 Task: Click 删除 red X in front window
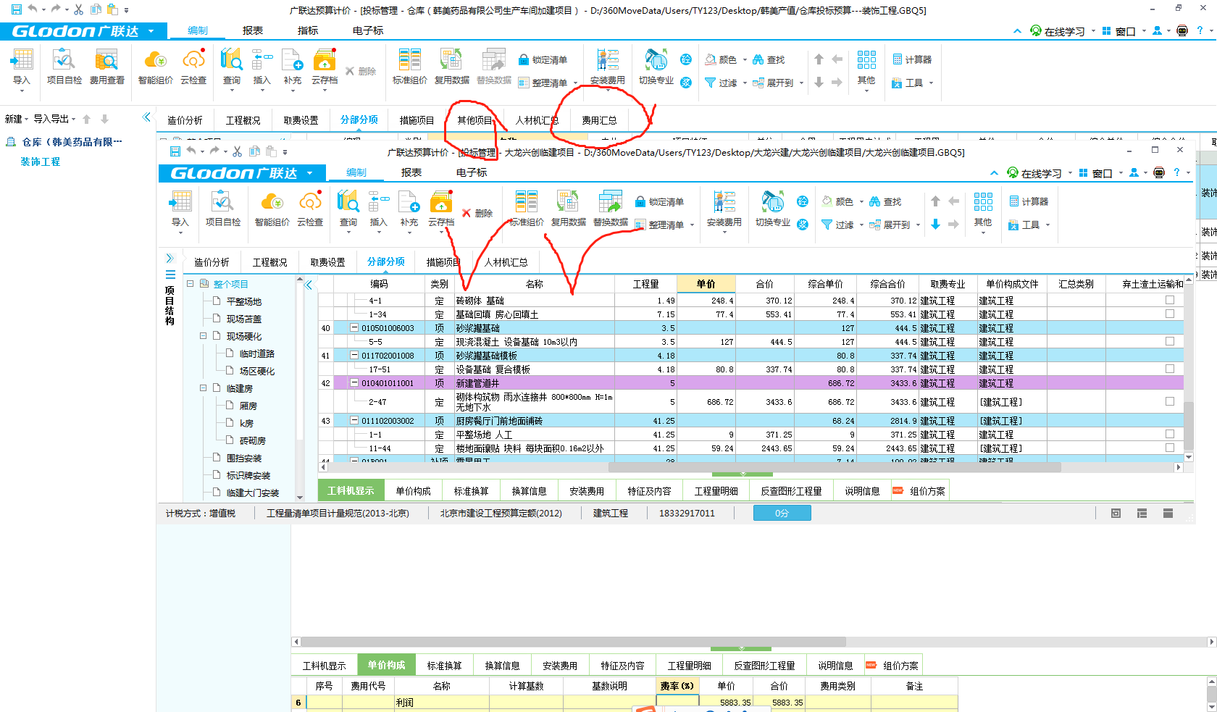pyautogui.click(x=467, y=213)
